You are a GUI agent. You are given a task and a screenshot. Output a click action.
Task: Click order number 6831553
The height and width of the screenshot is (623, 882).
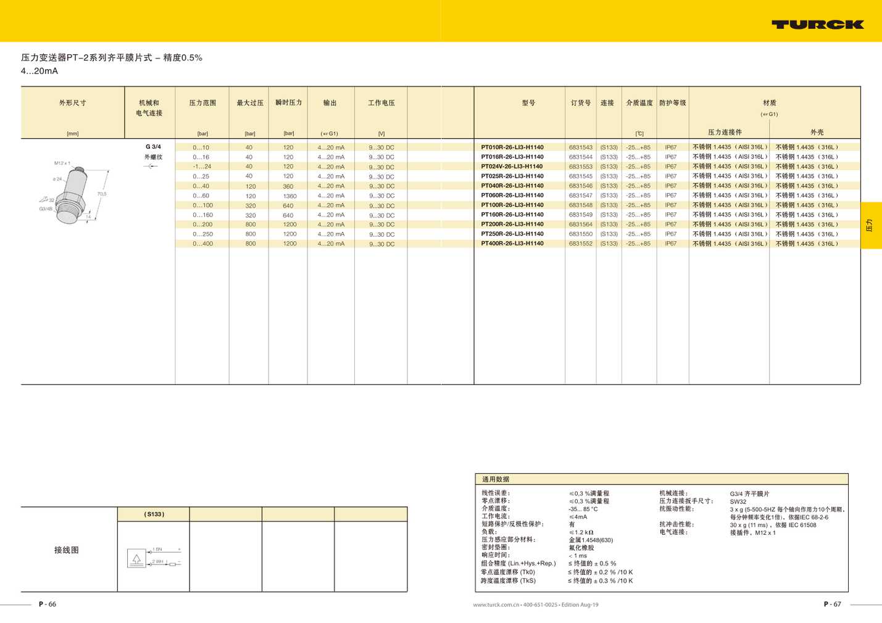(x=581, y=167)
